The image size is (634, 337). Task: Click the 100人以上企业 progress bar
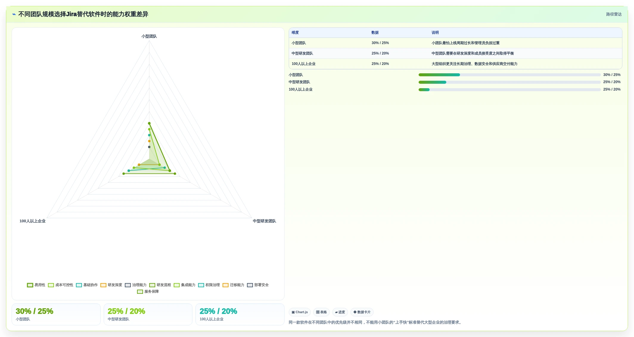point(509,90)
